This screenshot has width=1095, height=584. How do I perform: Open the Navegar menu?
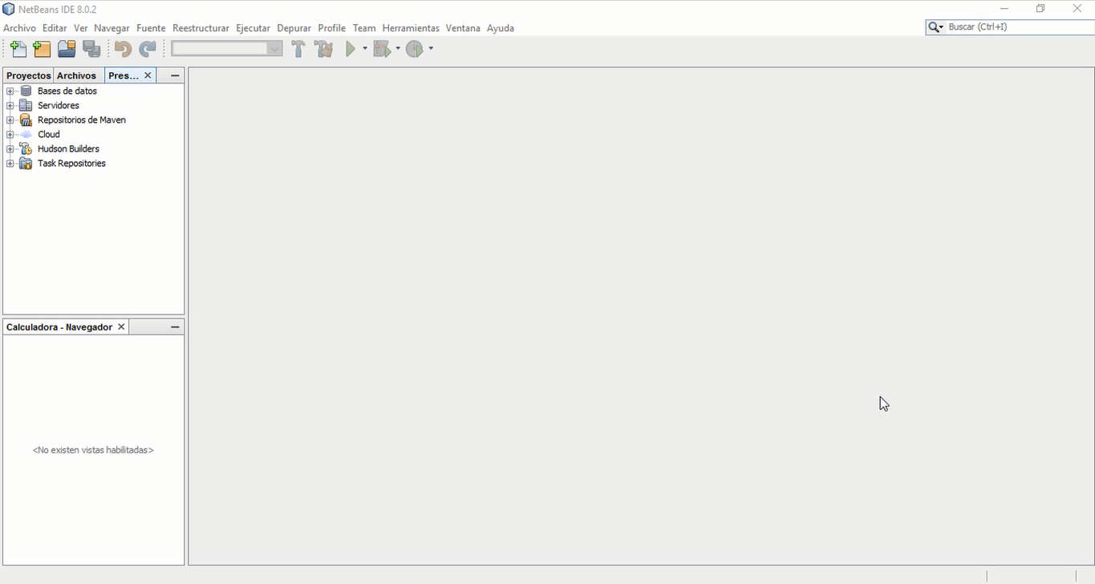(112, 28)
